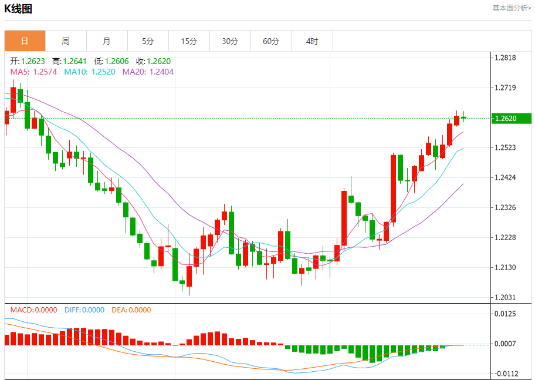Open the 15分 interval tab
This screenshot has width=535, height=380.
point(189,41)
